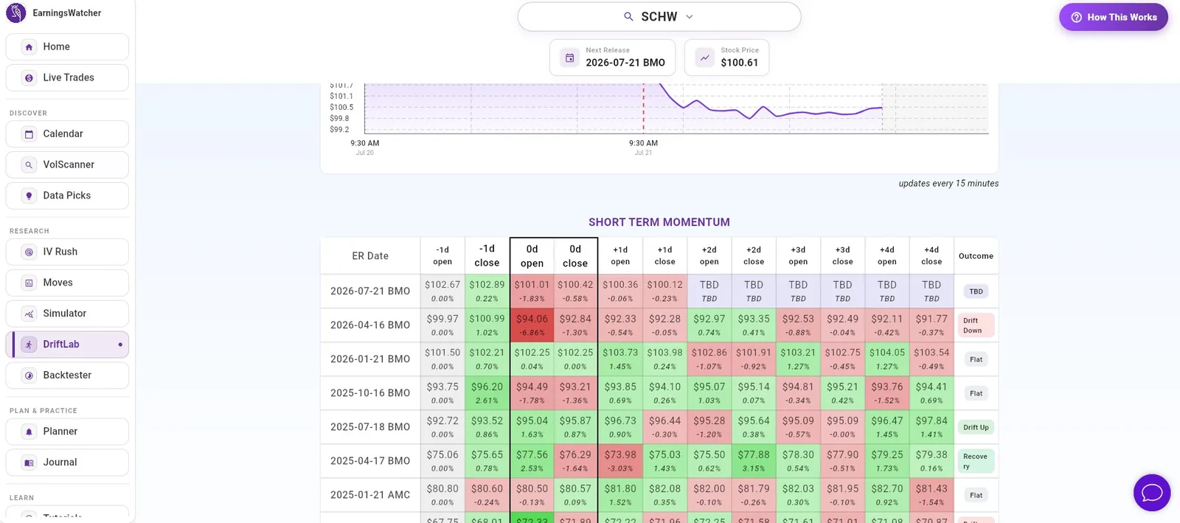This screenshot has width=1180, height=523.
Task: Click the Home sidebar icon
Action: (x=29, y=47)
